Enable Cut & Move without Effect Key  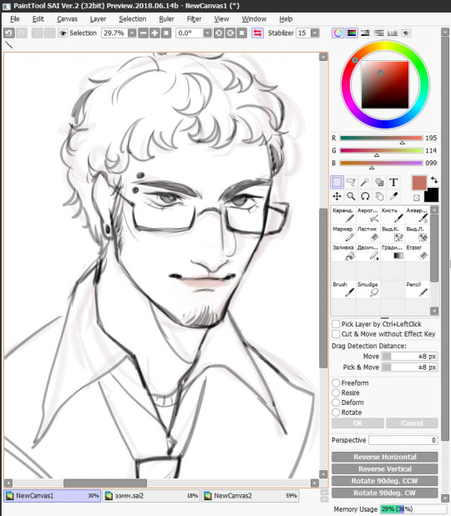pyautogui.click(x=336, y=334)
